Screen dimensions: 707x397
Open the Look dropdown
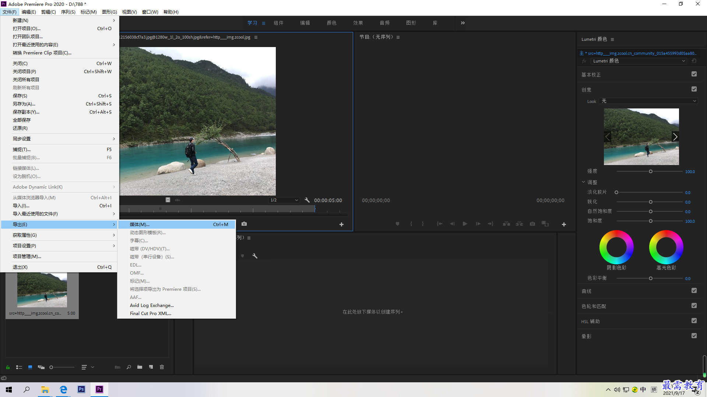coord(648,101)
